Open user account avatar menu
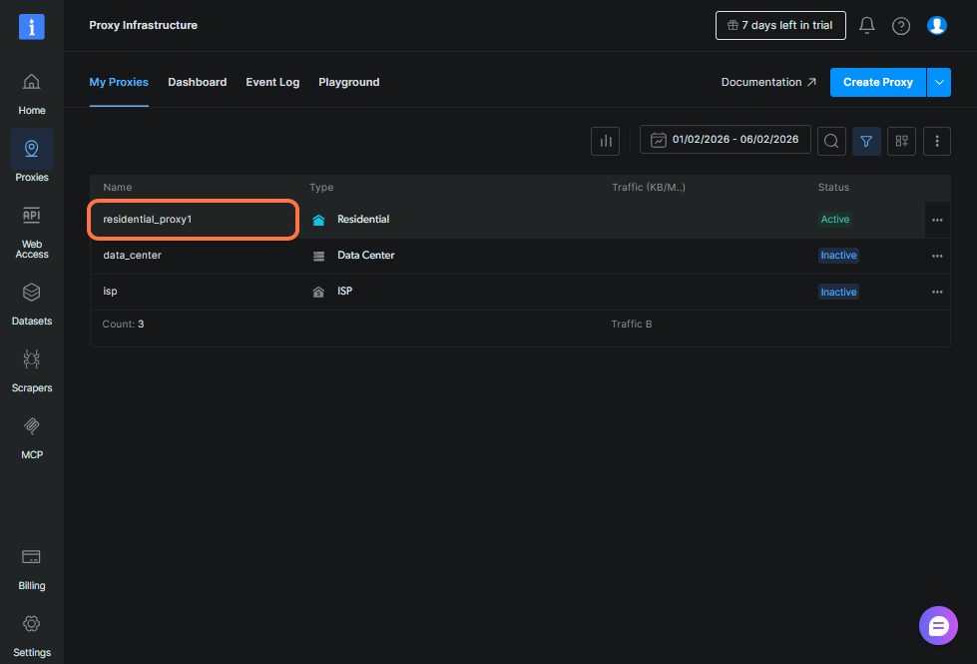 pos(936,26)
